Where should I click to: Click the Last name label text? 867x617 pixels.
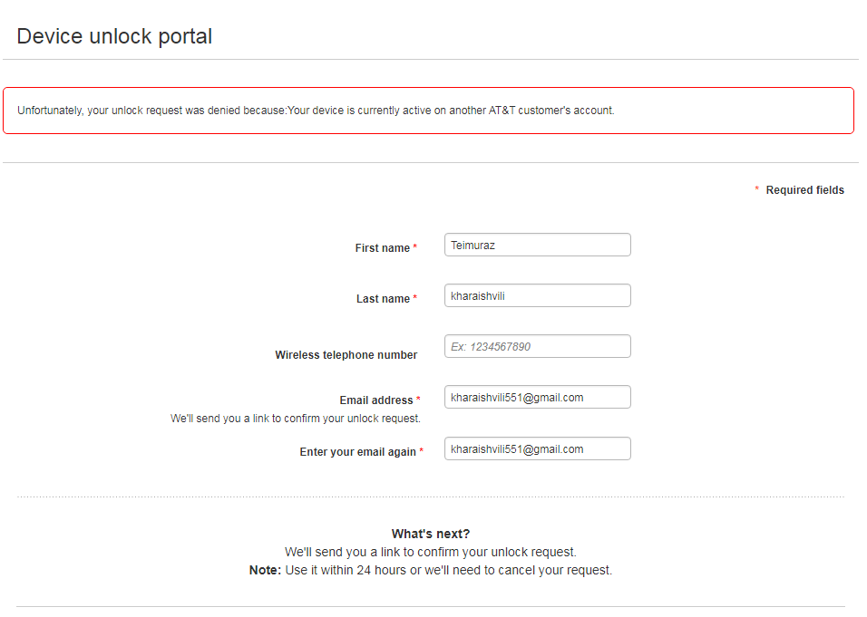pyautogui.click(x=383, y=299)
